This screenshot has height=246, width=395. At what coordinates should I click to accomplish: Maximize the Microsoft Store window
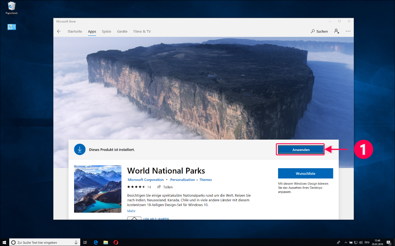click(339, 21)
